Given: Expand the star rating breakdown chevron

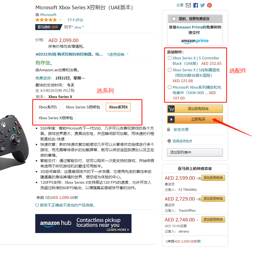Looking at the screenshot, I should point(60,20).
